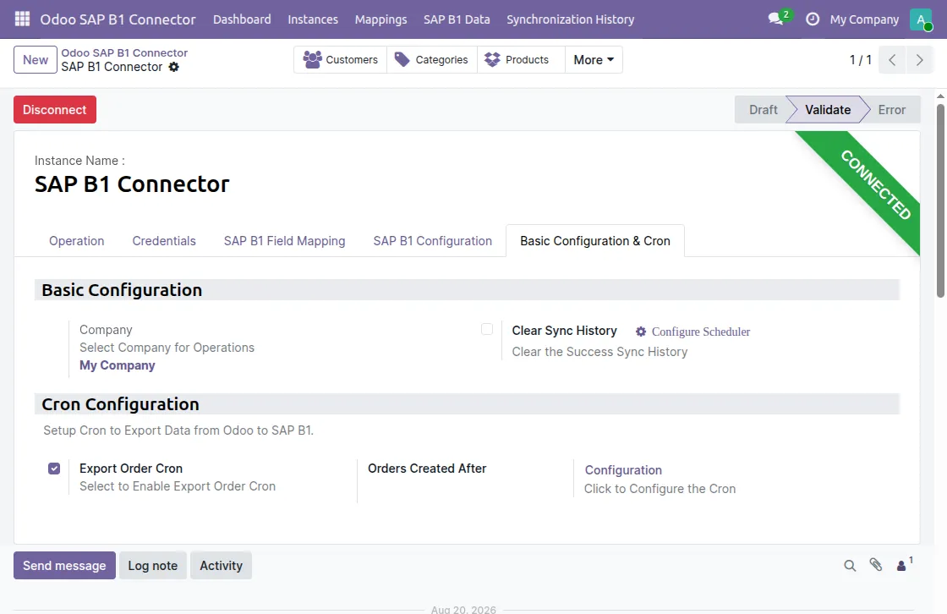Go to next record arrow
This screenshot has height=614, width=947.
pyautogui.click(x=919, y=60)
